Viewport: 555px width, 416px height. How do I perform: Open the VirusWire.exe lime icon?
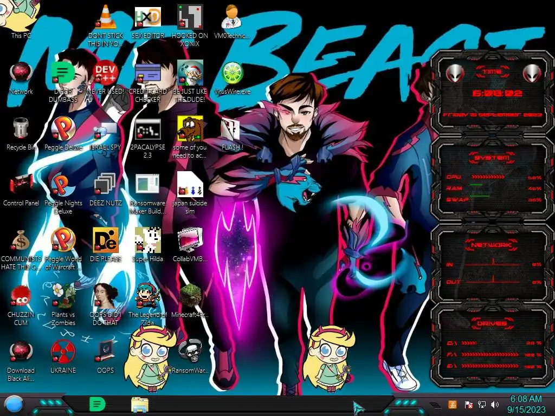click(232, 73)
